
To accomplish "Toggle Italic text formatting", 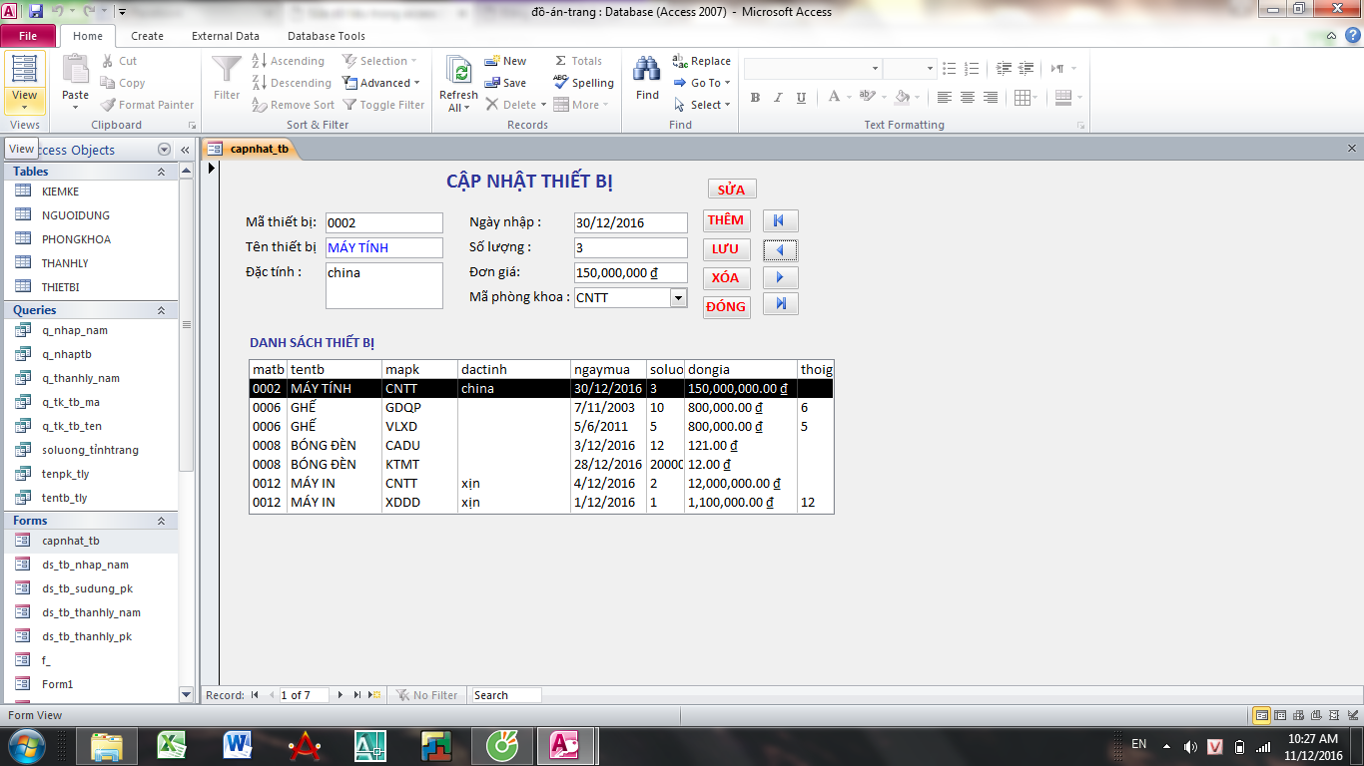I will point(778,98).
